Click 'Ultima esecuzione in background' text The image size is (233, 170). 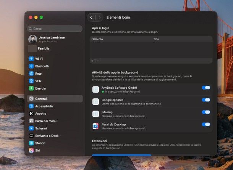pyautogui.click(x=131, y=104)
